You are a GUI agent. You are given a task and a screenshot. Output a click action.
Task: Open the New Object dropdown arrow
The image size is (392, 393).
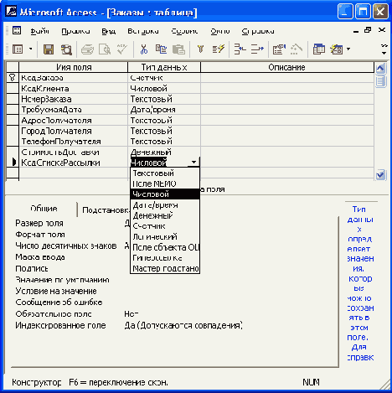(348, 49)
